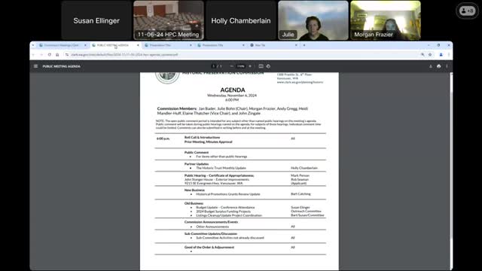The width and height of the screenshot is (482, 271).
Task: Rotate the PDF document counterclockwise
Action: pyautogui.click(x=268, y=66)
